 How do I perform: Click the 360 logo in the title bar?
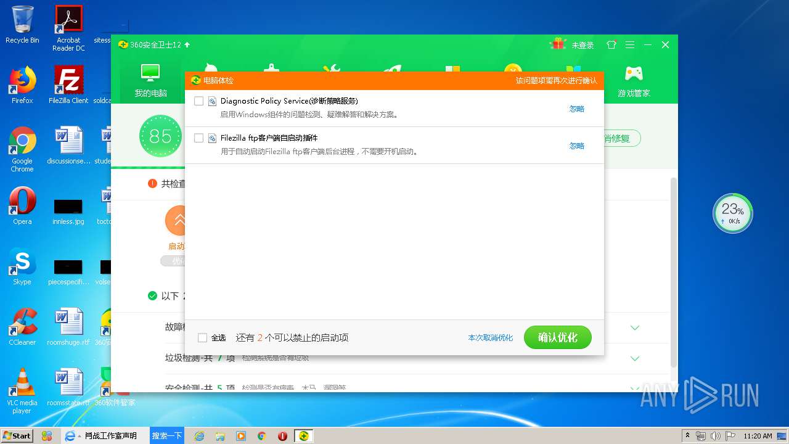(123, 45)
